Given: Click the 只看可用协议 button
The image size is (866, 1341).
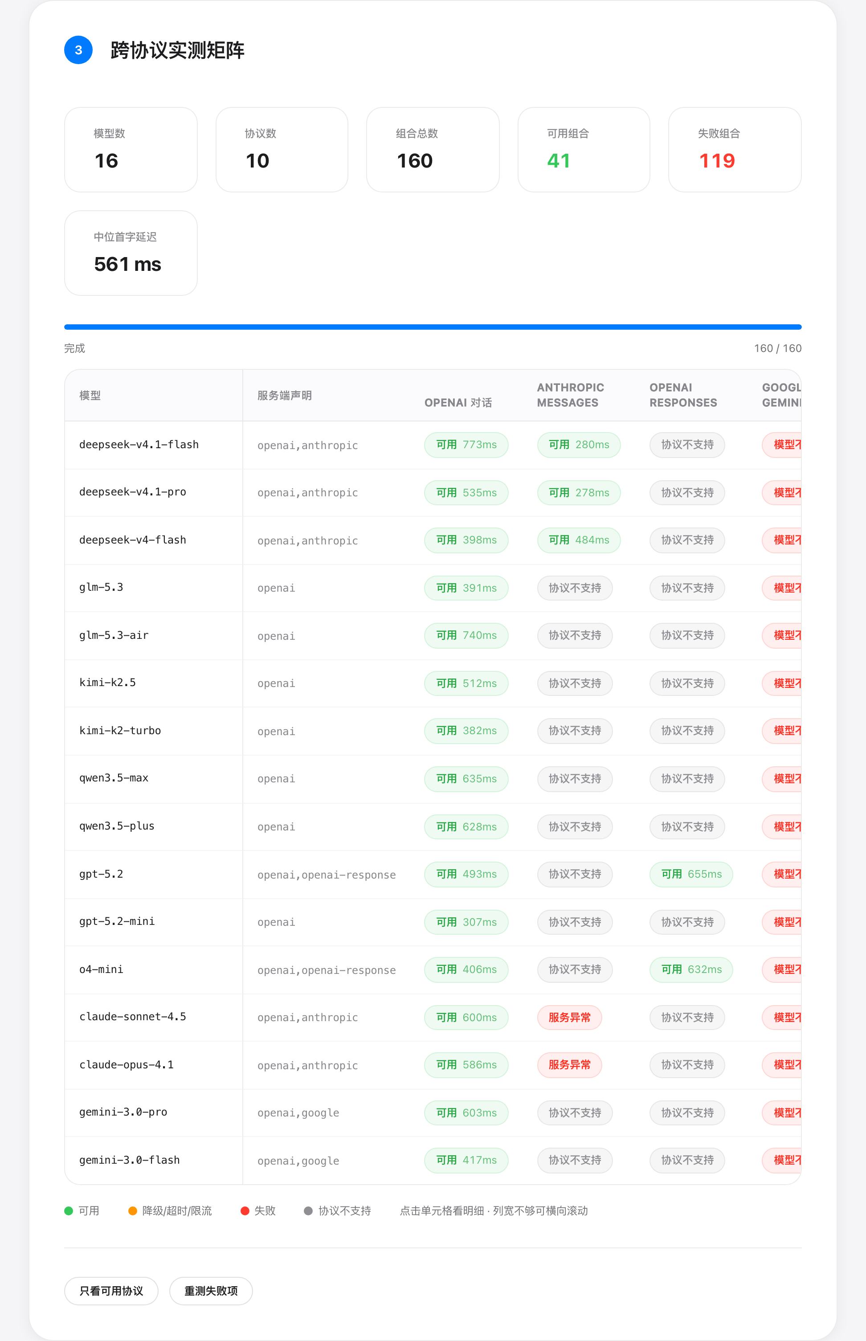Looking at the screenshot, I should [x=111, y=1290].
